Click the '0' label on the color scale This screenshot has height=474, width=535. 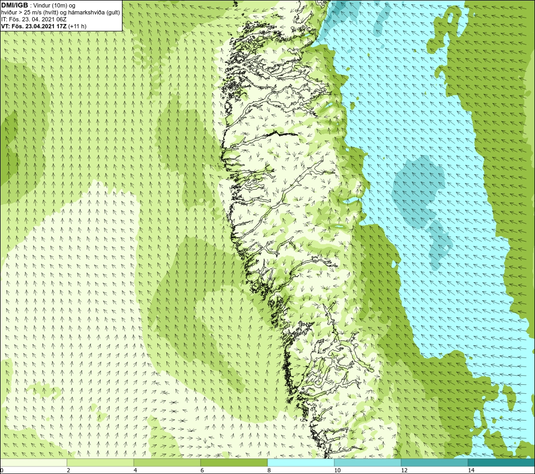click(x=2, y=471)
